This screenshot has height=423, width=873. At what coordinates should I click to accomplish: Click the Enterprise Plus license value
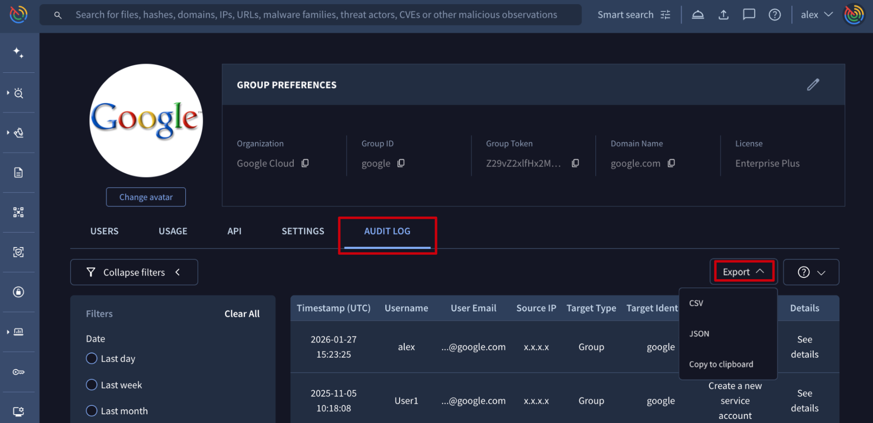tap(767, 164)
